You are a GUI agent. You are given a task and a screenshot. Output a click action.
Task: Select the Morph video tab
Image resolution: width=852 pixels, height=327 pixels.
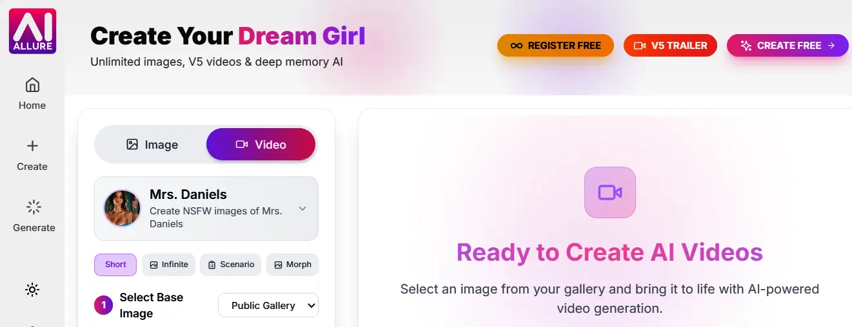tap(292, 265)
